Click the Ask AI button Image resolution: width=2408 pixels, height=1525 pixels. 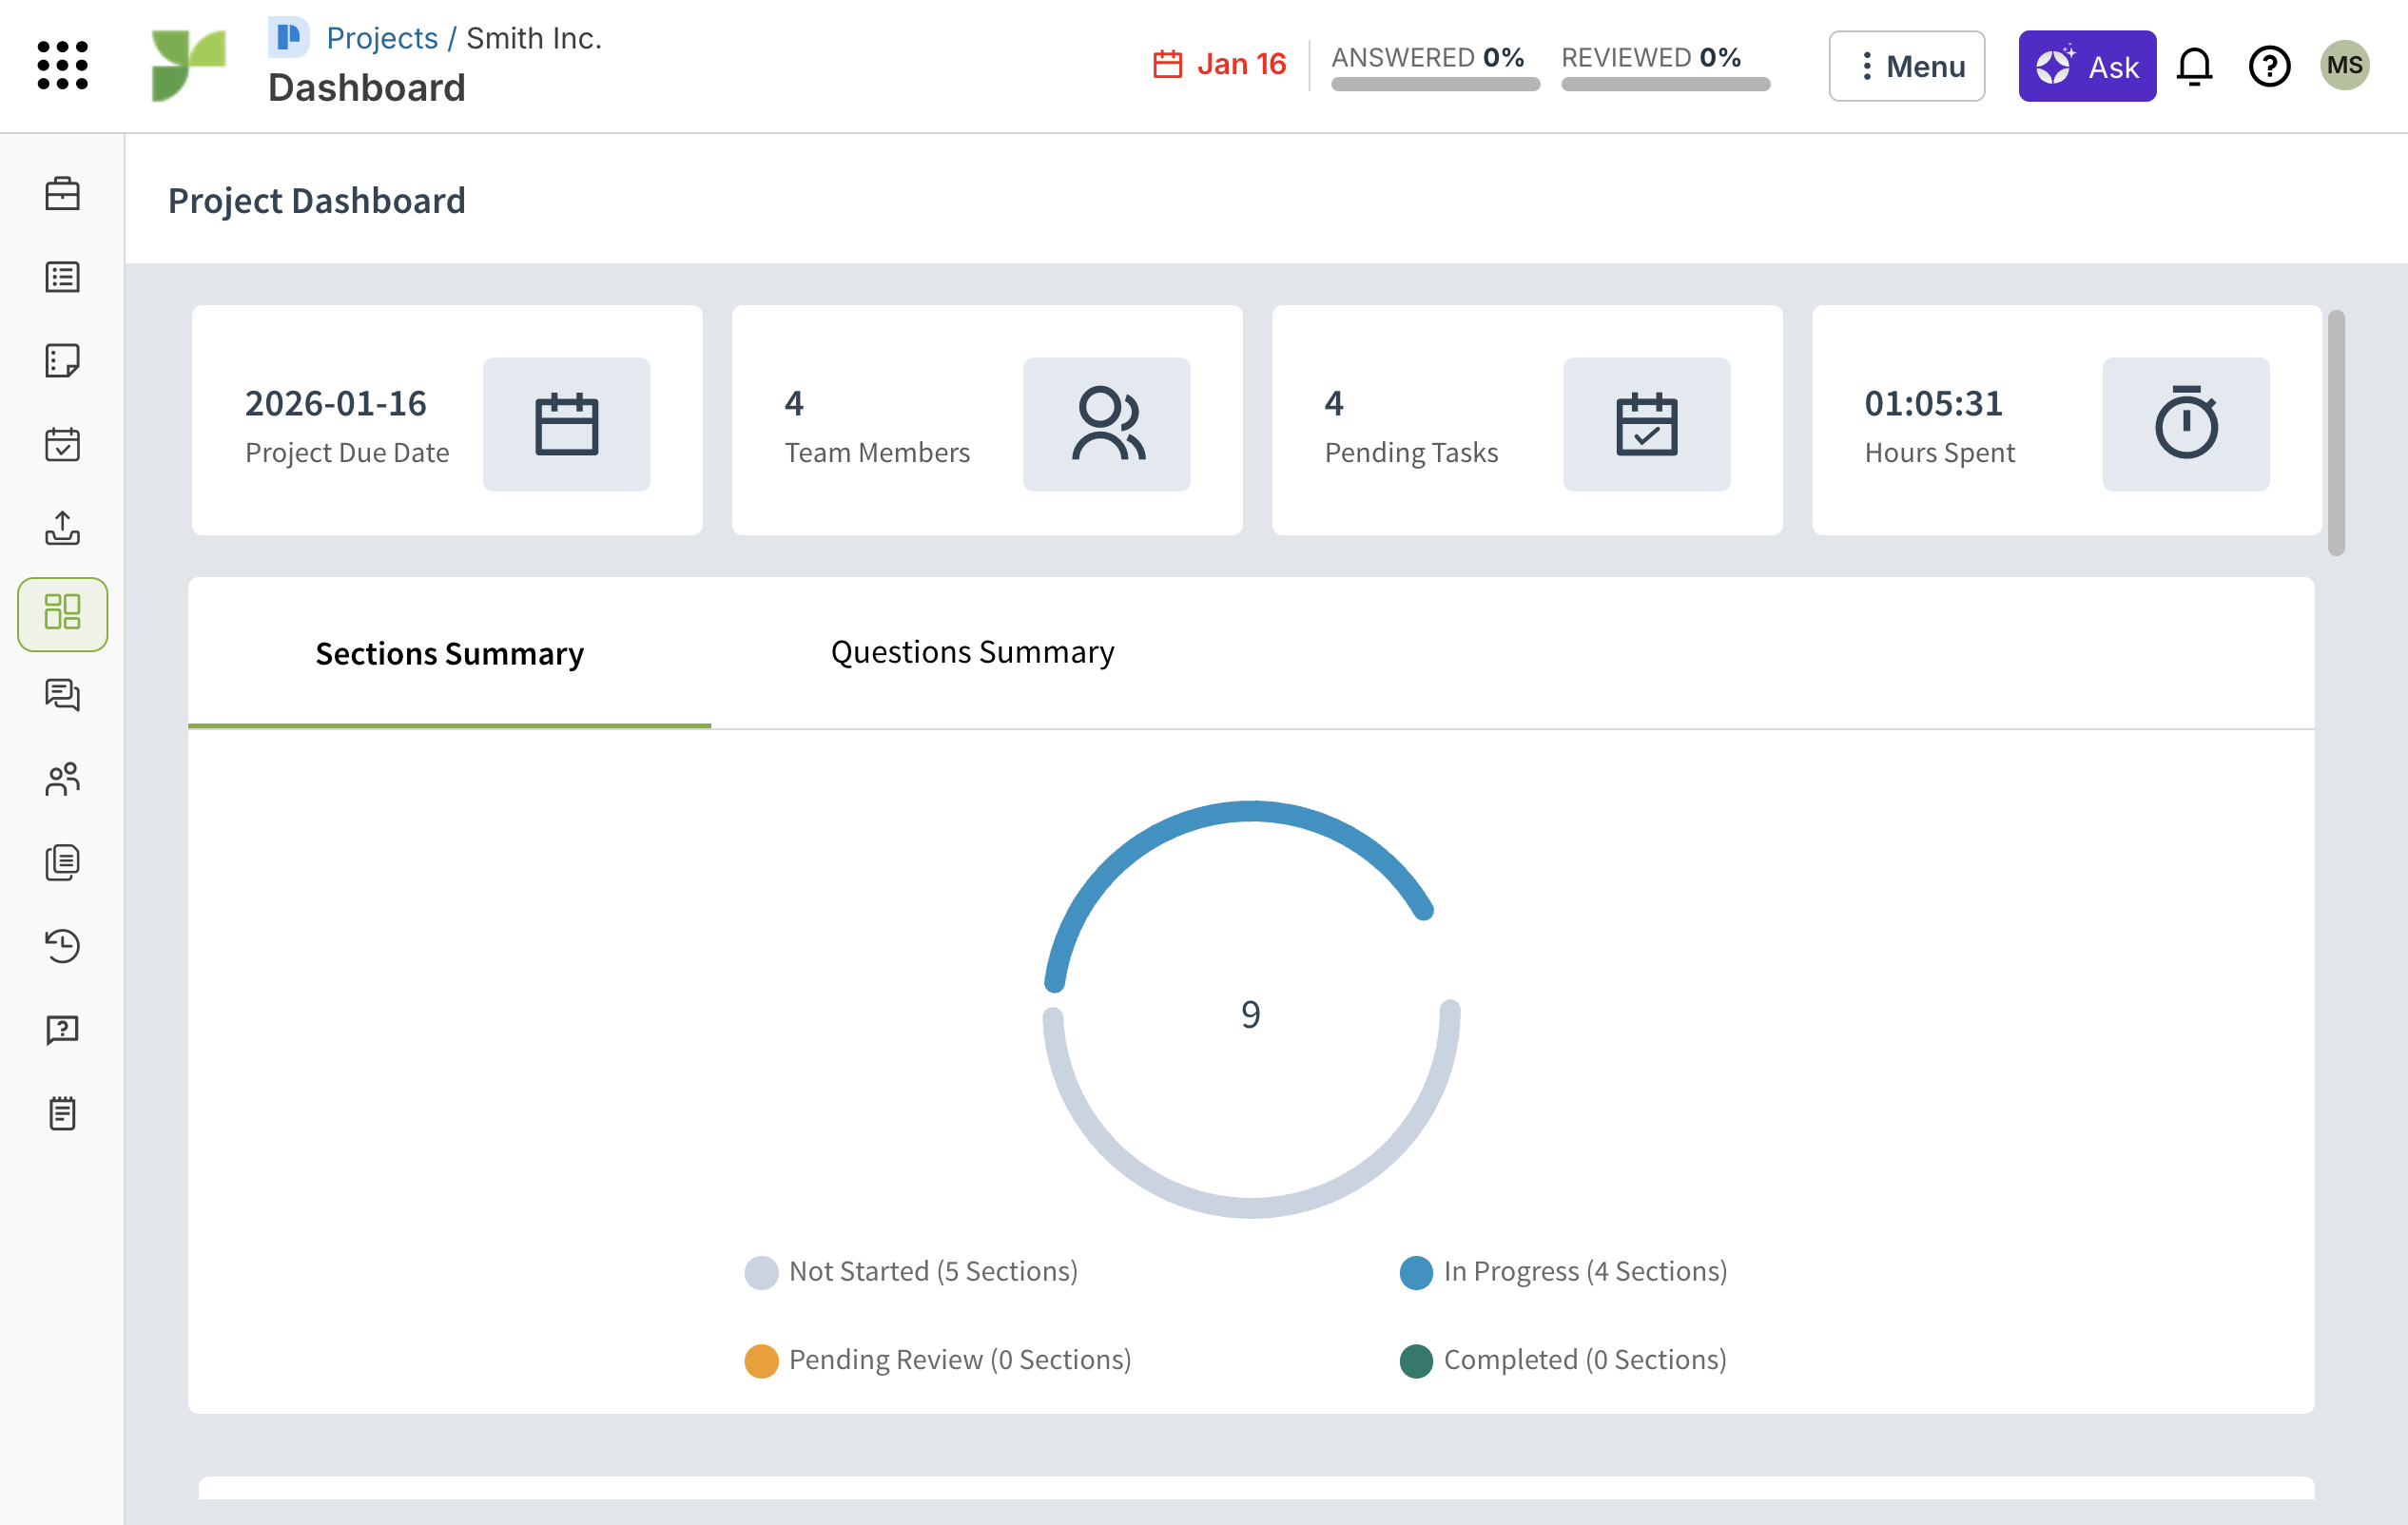(x=2086, y=66)
